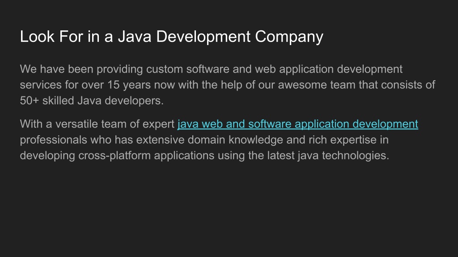Screen dimensions: 458x257
Task: Click the word Look in the title
Action: point(37,37)
